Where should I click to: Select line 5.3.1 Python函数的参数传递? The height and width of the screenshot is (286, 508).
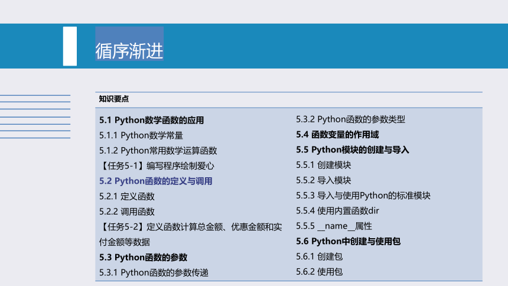154,272
